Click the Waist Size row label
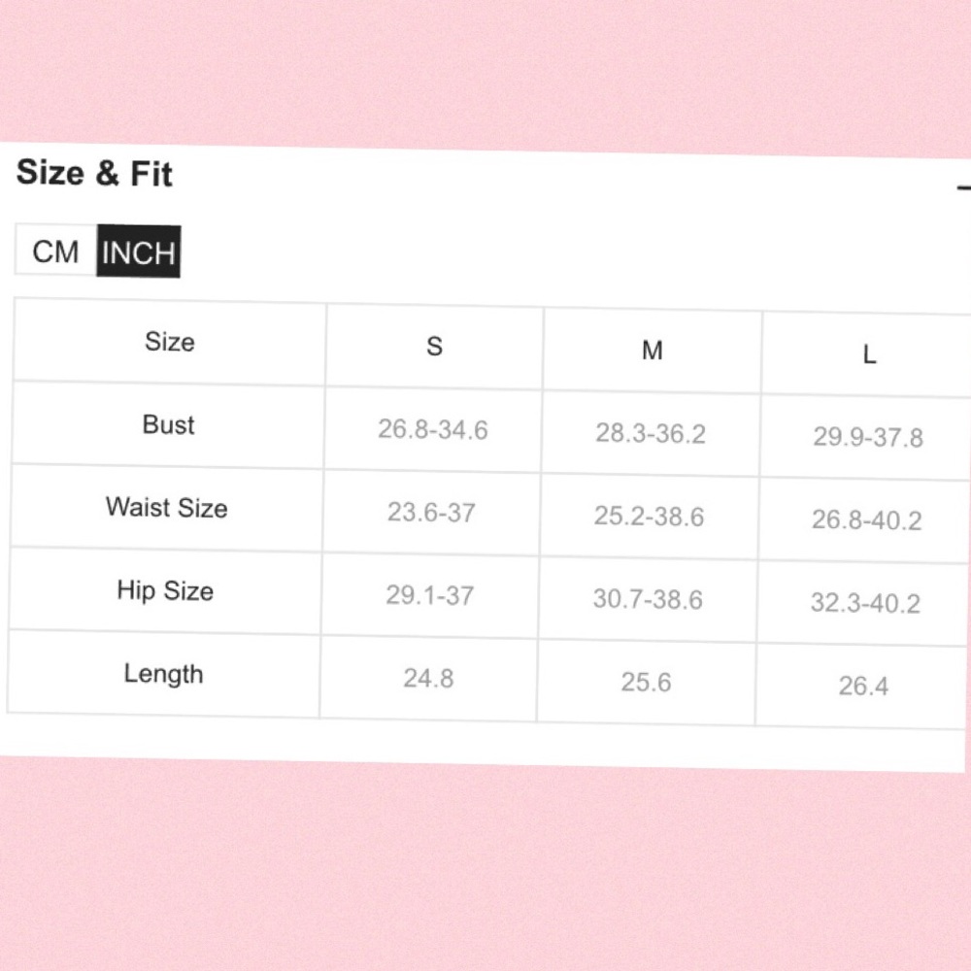Screen dimensions: 971x971 (166, 507)
